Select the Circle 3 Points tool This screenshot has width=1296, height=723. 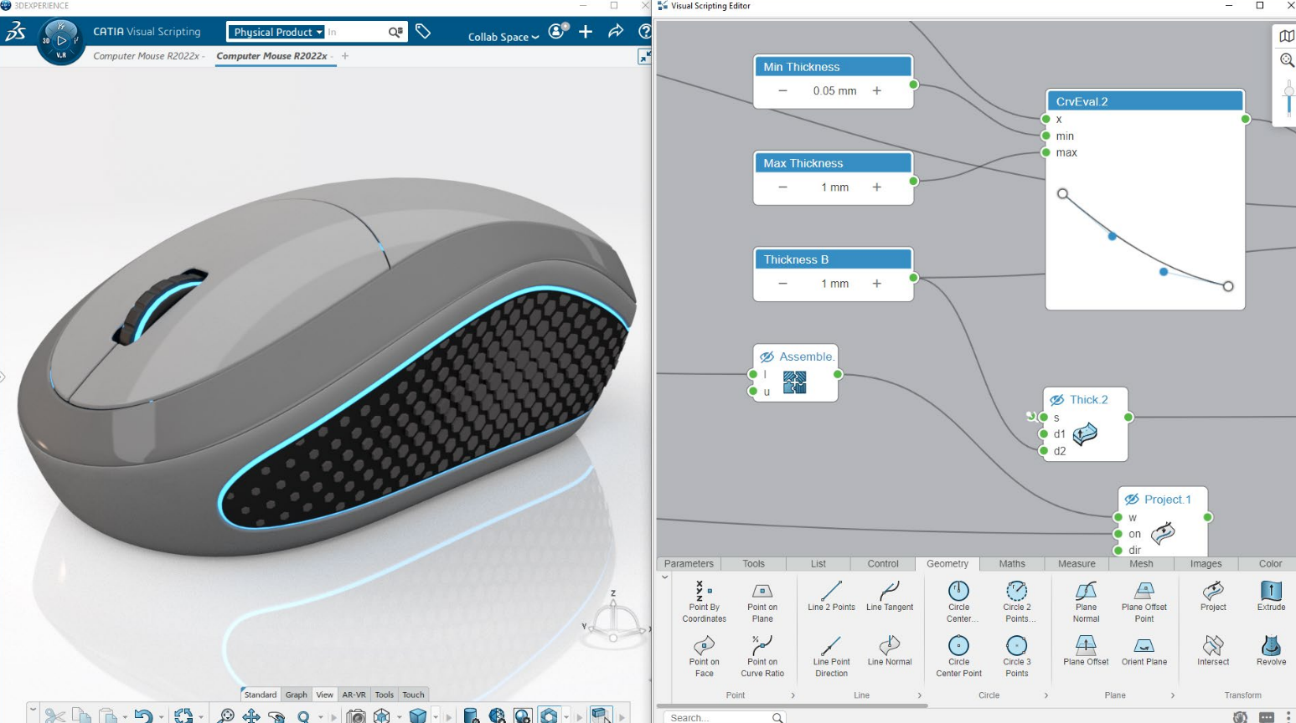(x=1016, y=645)
